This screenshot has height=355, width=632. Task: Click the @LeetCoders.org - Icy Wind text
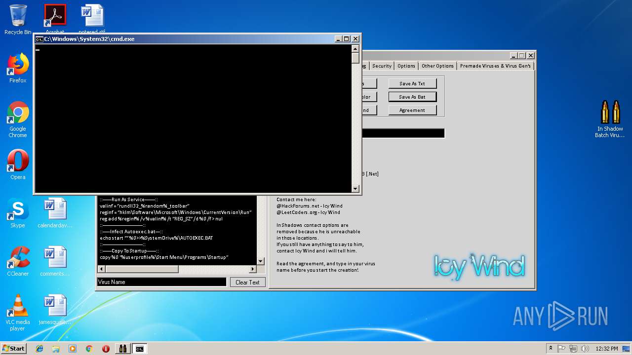click(x=308, y=213)
